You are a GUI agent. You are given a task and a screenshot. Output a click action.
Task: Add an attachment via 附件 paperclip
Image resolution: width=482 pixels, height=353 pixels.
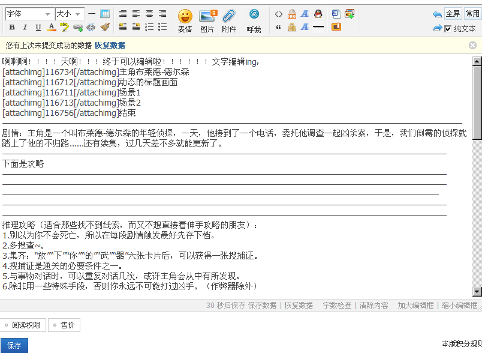click(229, 21)
